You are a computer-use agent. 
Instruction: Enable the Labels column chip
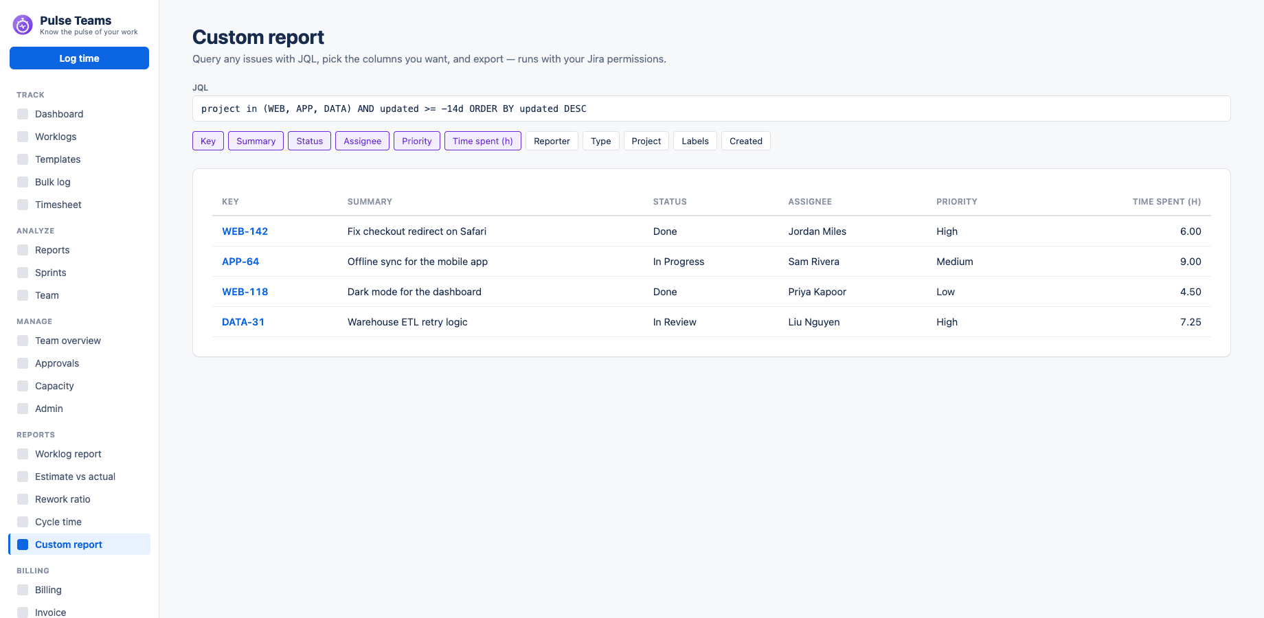pos(695,141)
